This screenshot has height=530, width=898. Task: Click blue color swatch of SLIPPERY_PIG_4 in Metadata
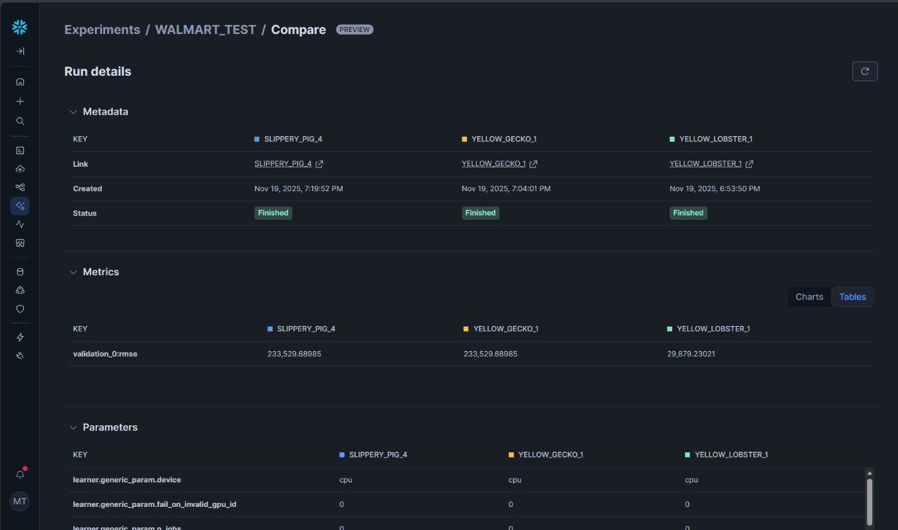257,139
